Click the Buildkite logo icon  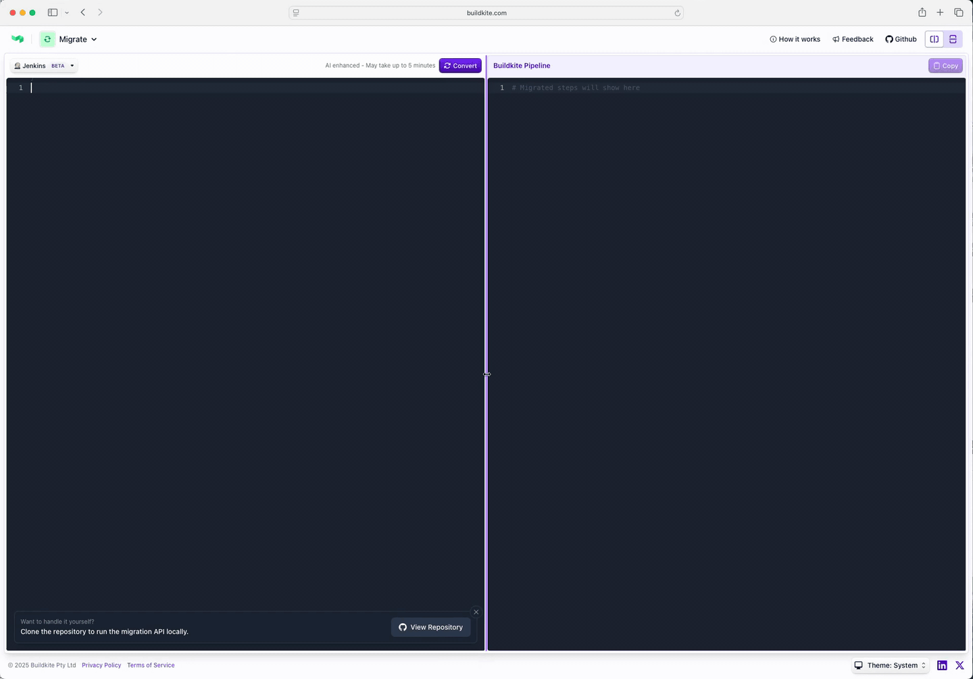pos(18,39)
